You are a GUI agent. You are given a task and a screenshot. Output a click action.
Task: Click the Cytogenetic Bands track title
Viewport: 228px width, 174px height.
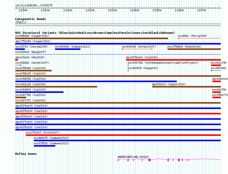[30, 19]
